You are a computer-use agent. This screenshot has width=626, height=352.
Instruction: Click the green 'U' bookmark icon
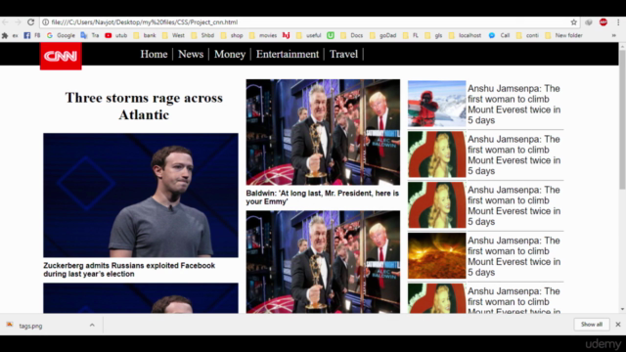pos(331,35)
